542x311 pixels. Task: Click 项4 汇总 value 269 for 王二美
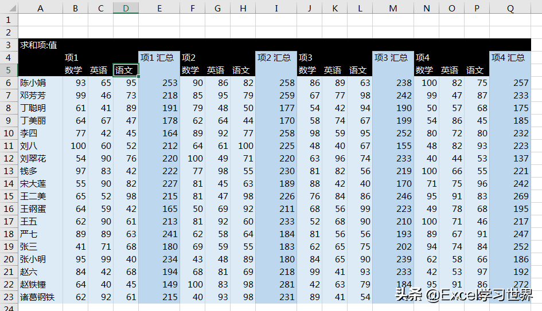[x=510, y=196]
